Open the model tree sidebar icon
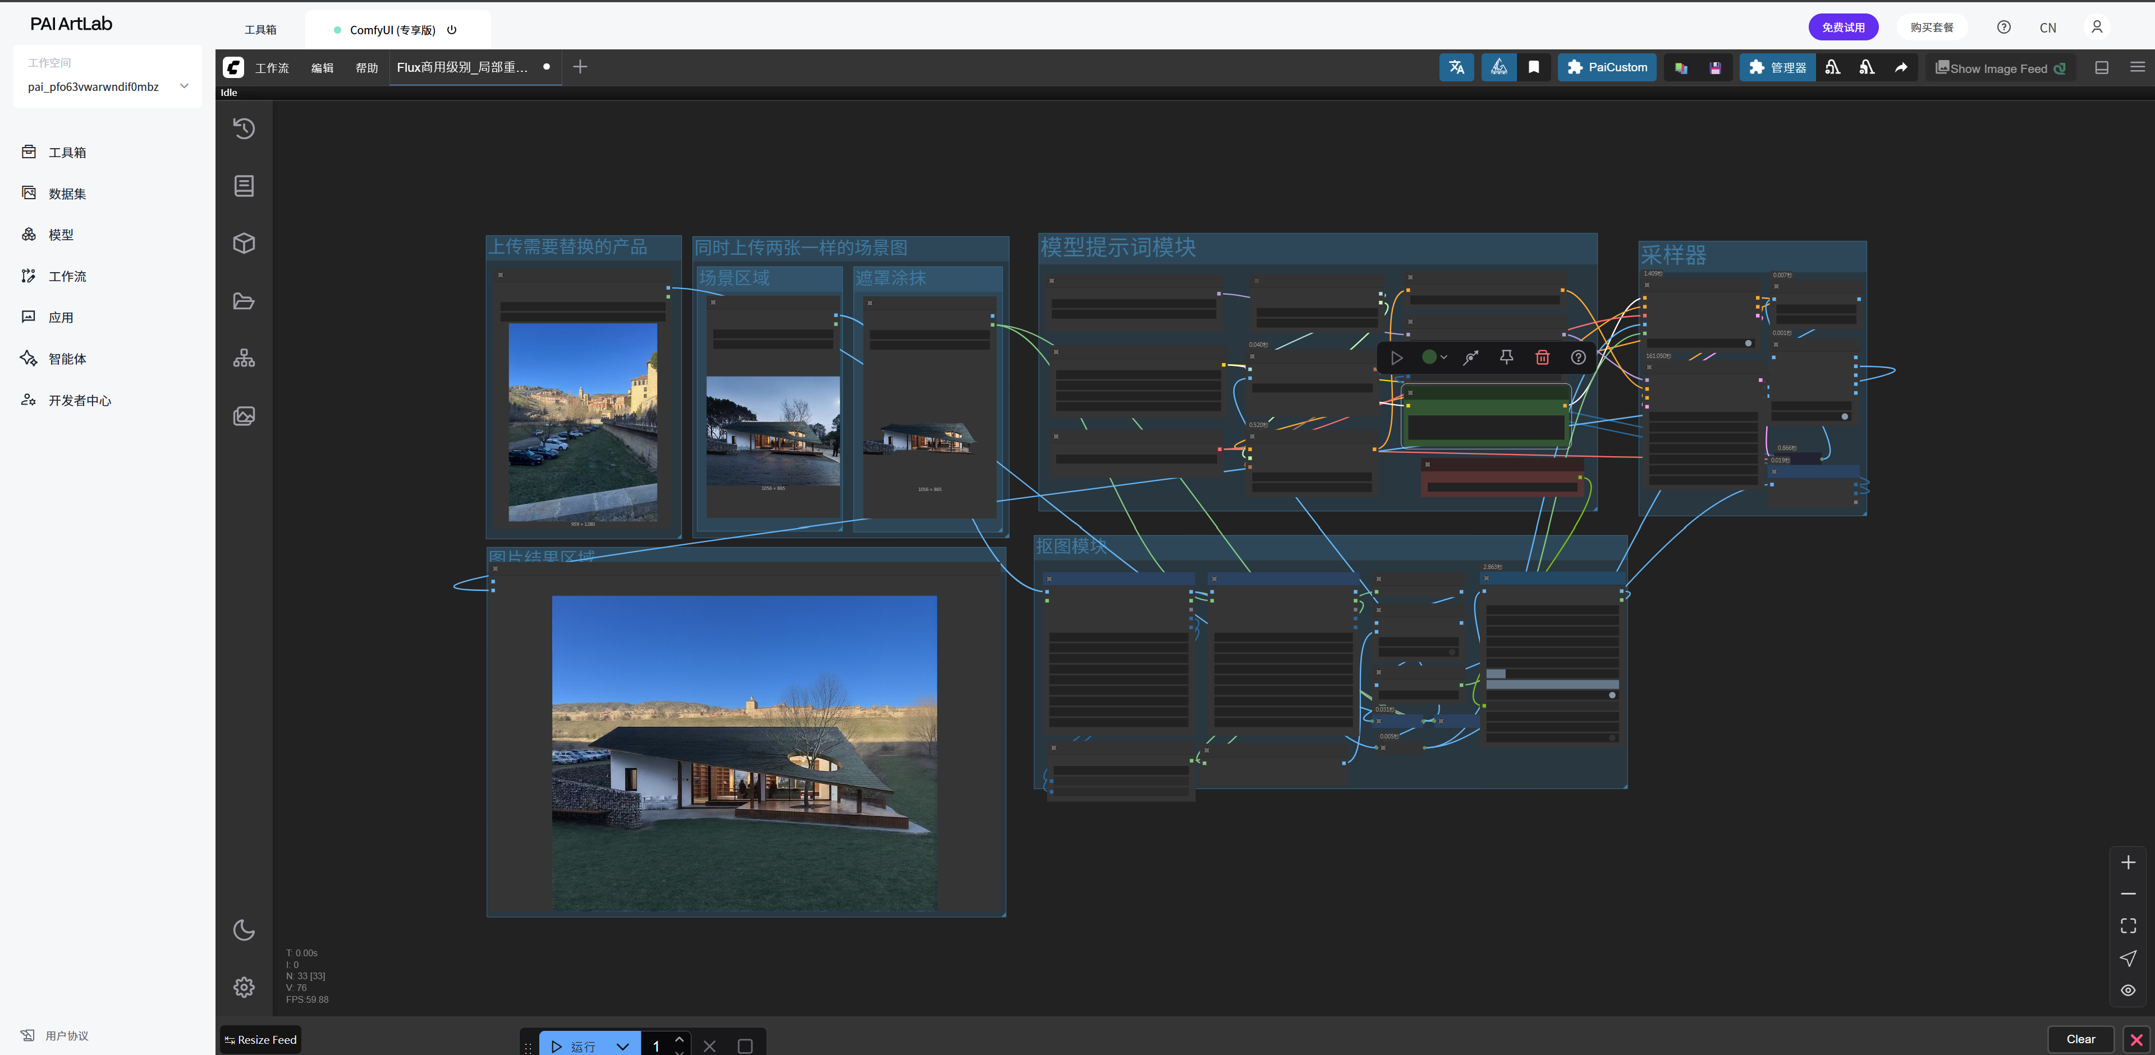This screenshot has width=2155, height=1055. click(244, 358)
